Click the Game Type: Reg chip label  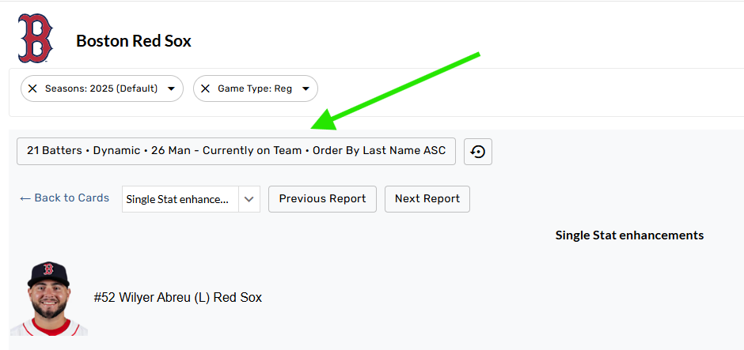[255, 88]
